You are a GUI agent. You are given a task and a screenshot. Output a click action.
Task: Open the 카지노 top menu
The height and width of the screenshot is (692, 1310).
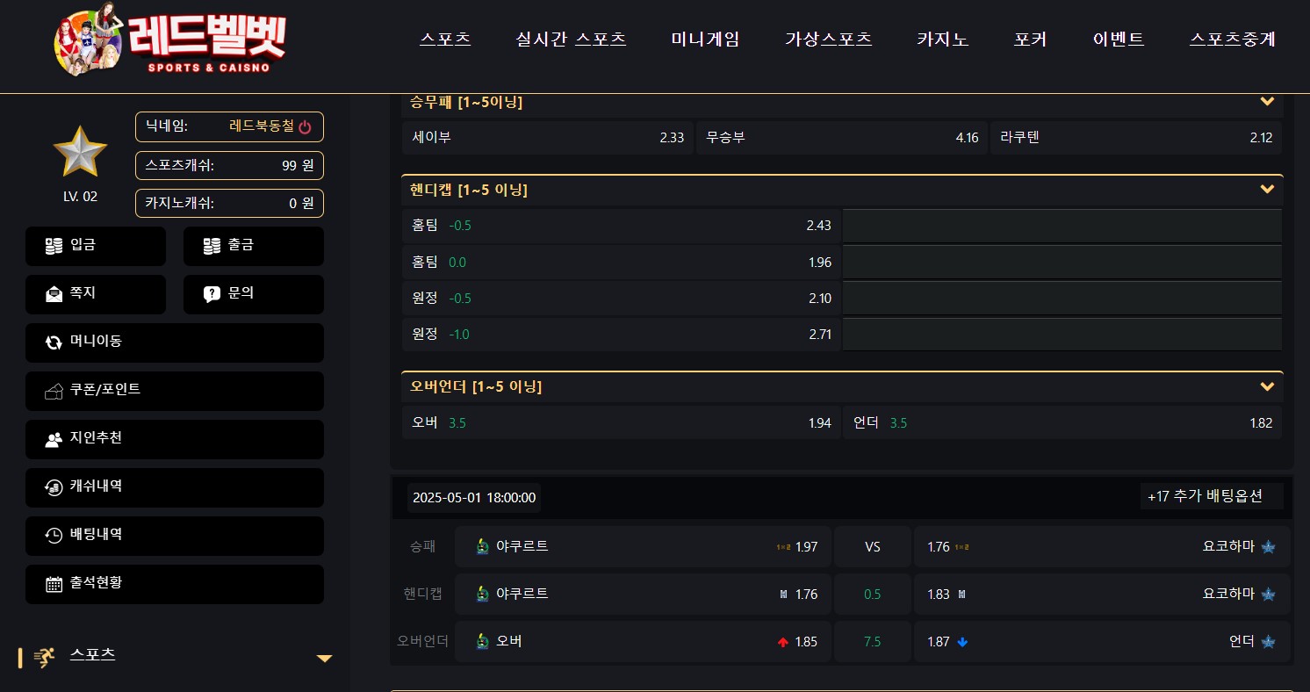(x=943, y=40)
